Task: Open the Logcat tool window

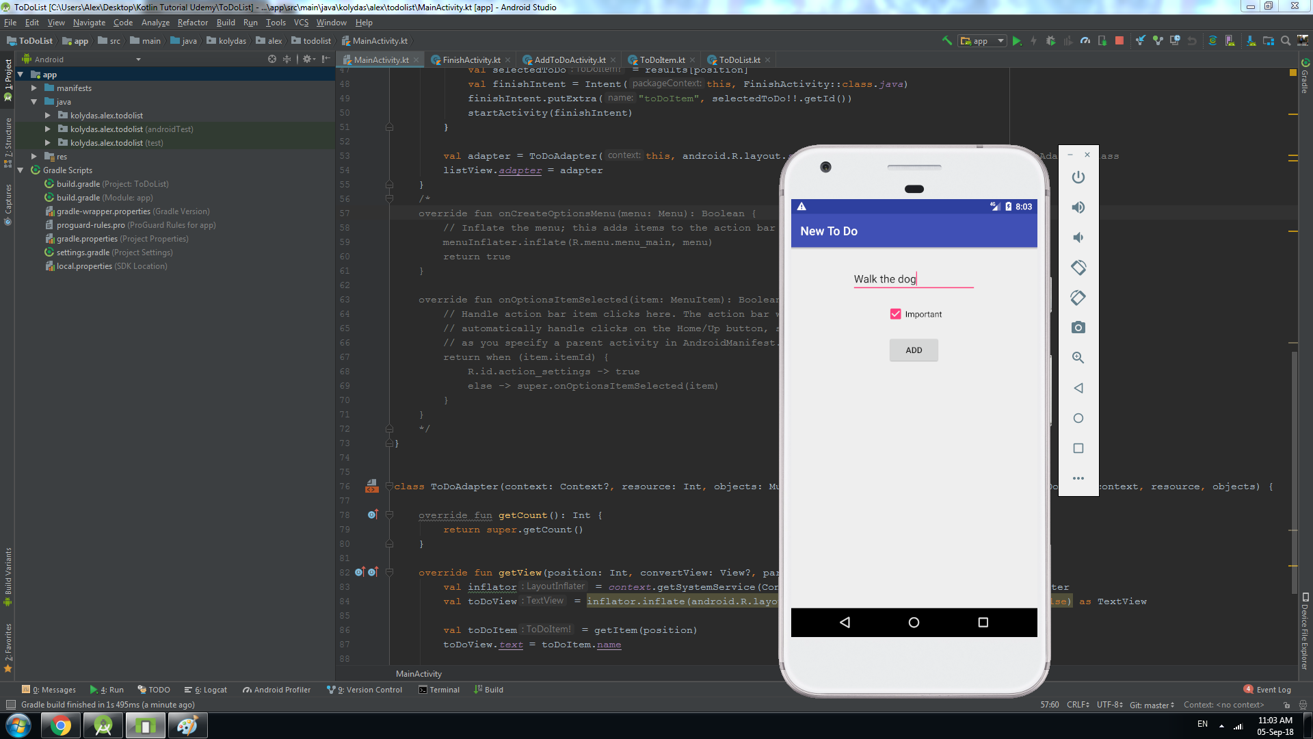Action: coord(206,690)
